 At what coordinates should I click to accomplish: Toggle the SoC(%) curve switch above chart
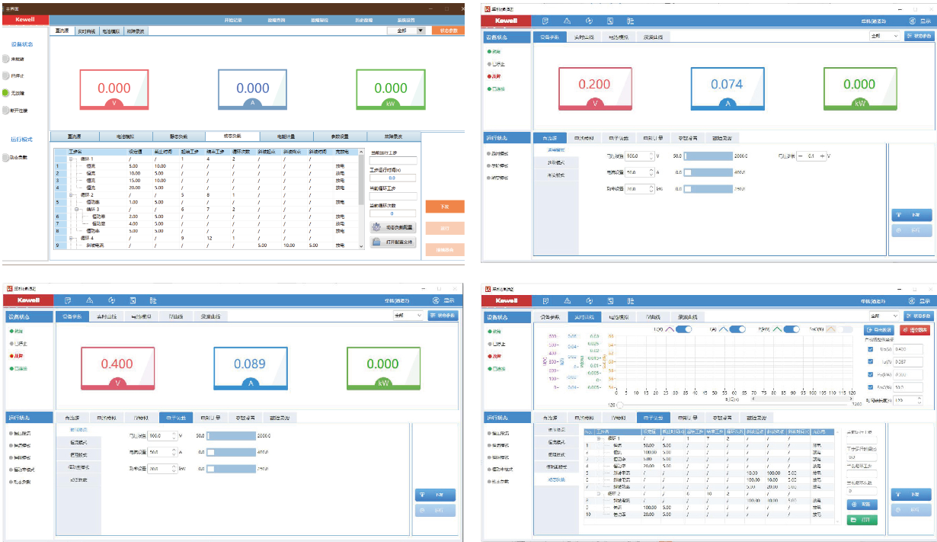(844, 329)
